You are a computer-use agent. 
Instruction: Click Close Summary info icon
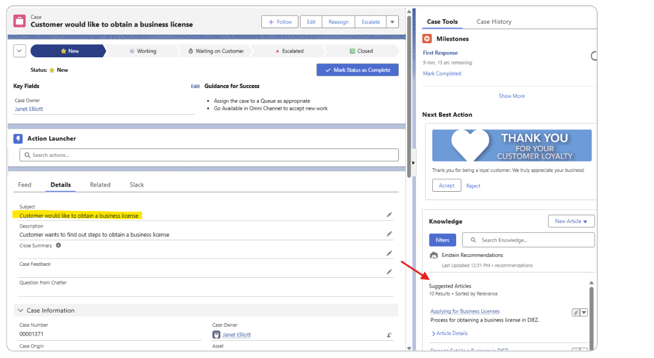pos(58,245)
